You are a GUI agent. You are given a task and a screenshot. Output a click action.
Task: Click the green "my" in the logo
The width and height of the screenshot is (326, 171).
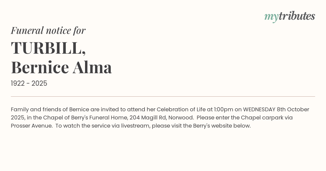271,17
